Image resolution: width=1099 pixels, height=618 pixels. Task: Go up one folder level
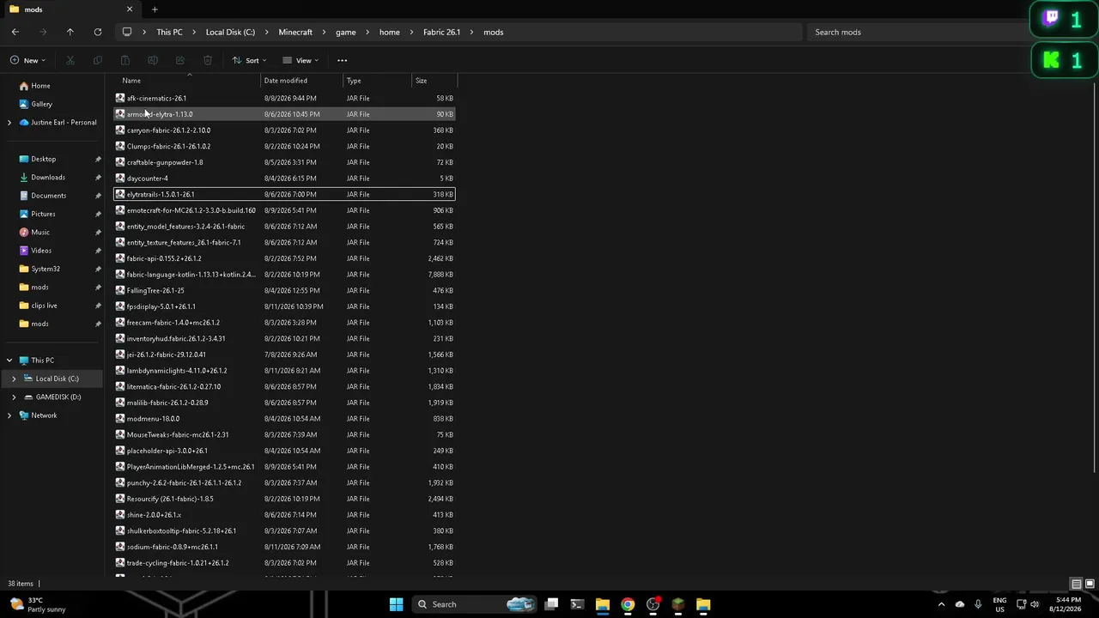pos(70,32)
